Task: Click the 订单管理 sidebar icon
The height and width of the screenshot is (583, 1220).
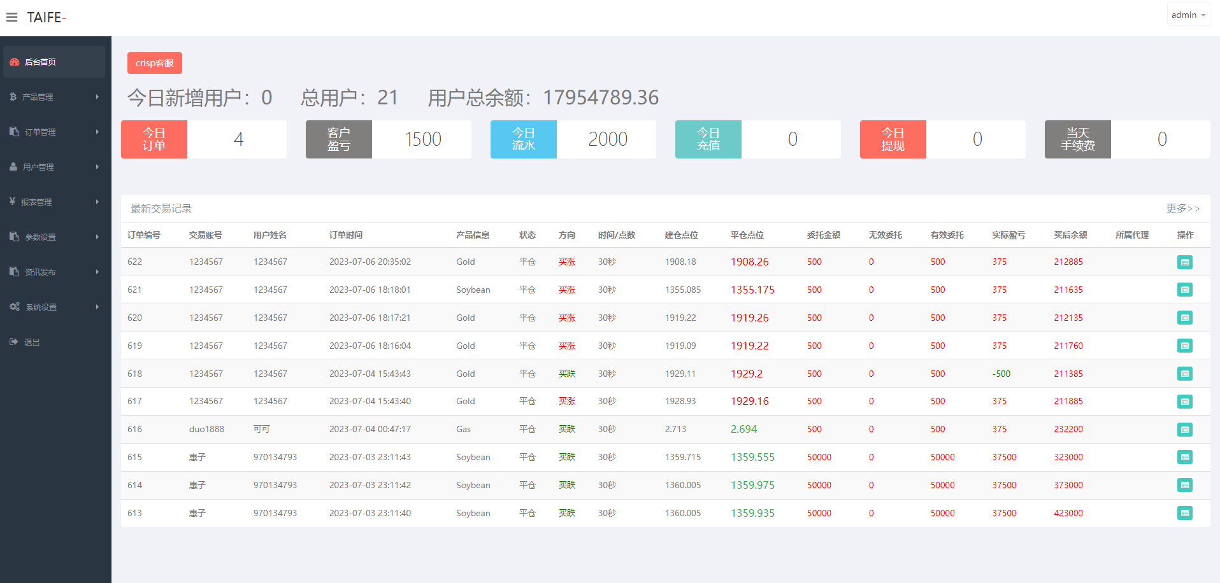Action: [13, 132]
